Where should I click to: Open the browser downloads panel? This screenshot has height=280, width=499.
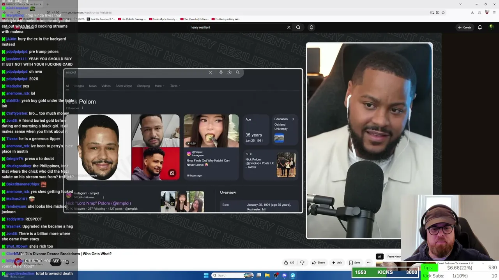point(472,12)
